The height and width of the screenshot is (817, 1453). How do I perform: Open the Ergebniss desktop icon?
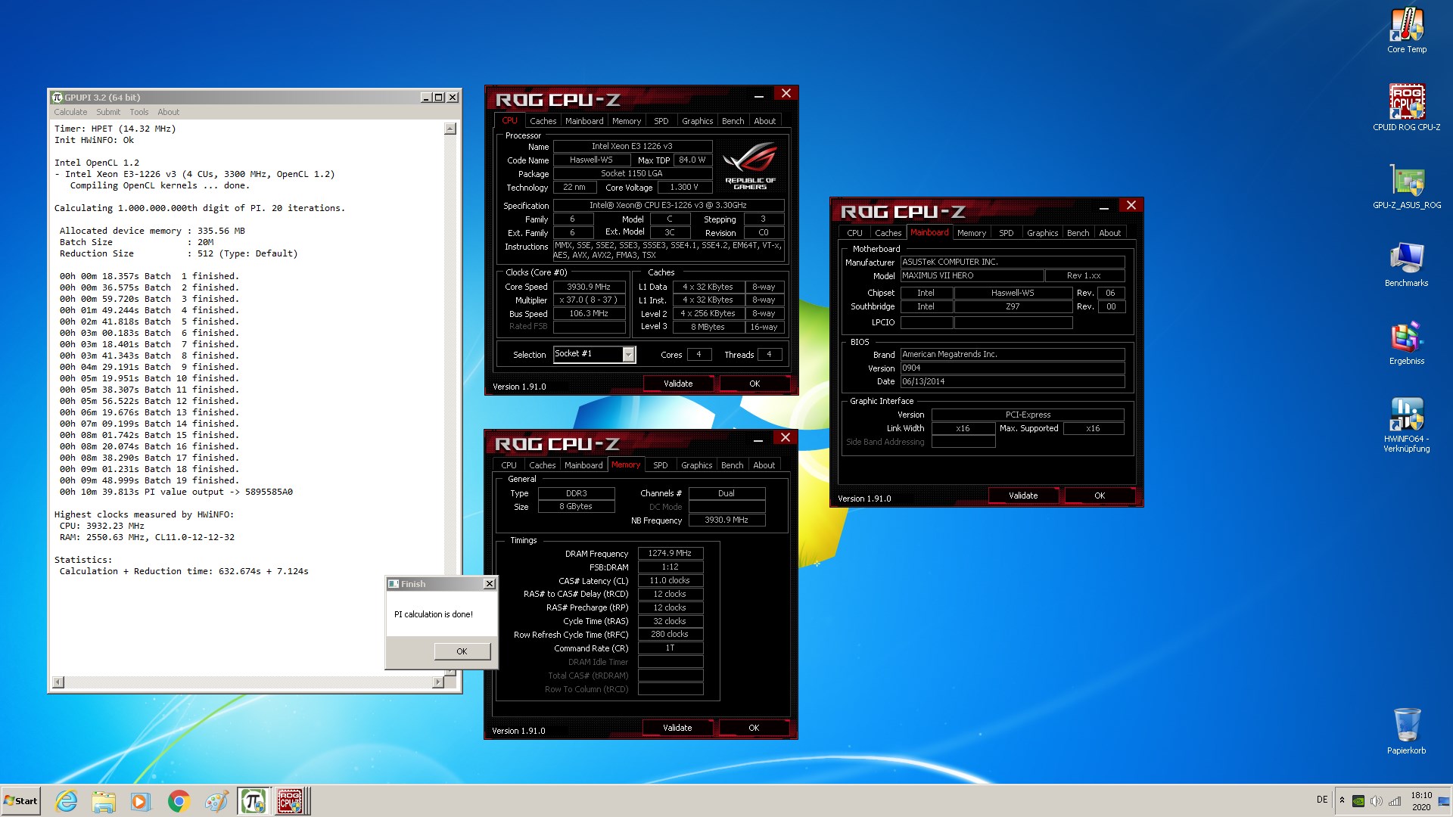(x=1407, y=343)
